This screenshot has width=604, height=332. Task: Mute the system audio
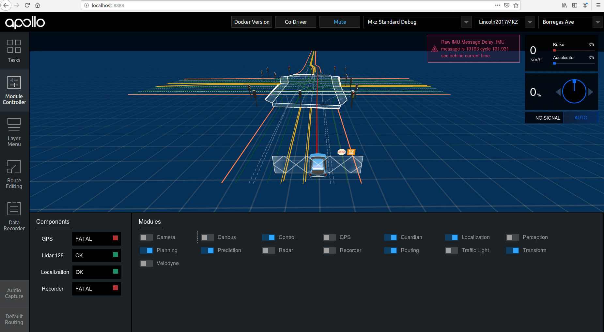[x=340, y=22]
